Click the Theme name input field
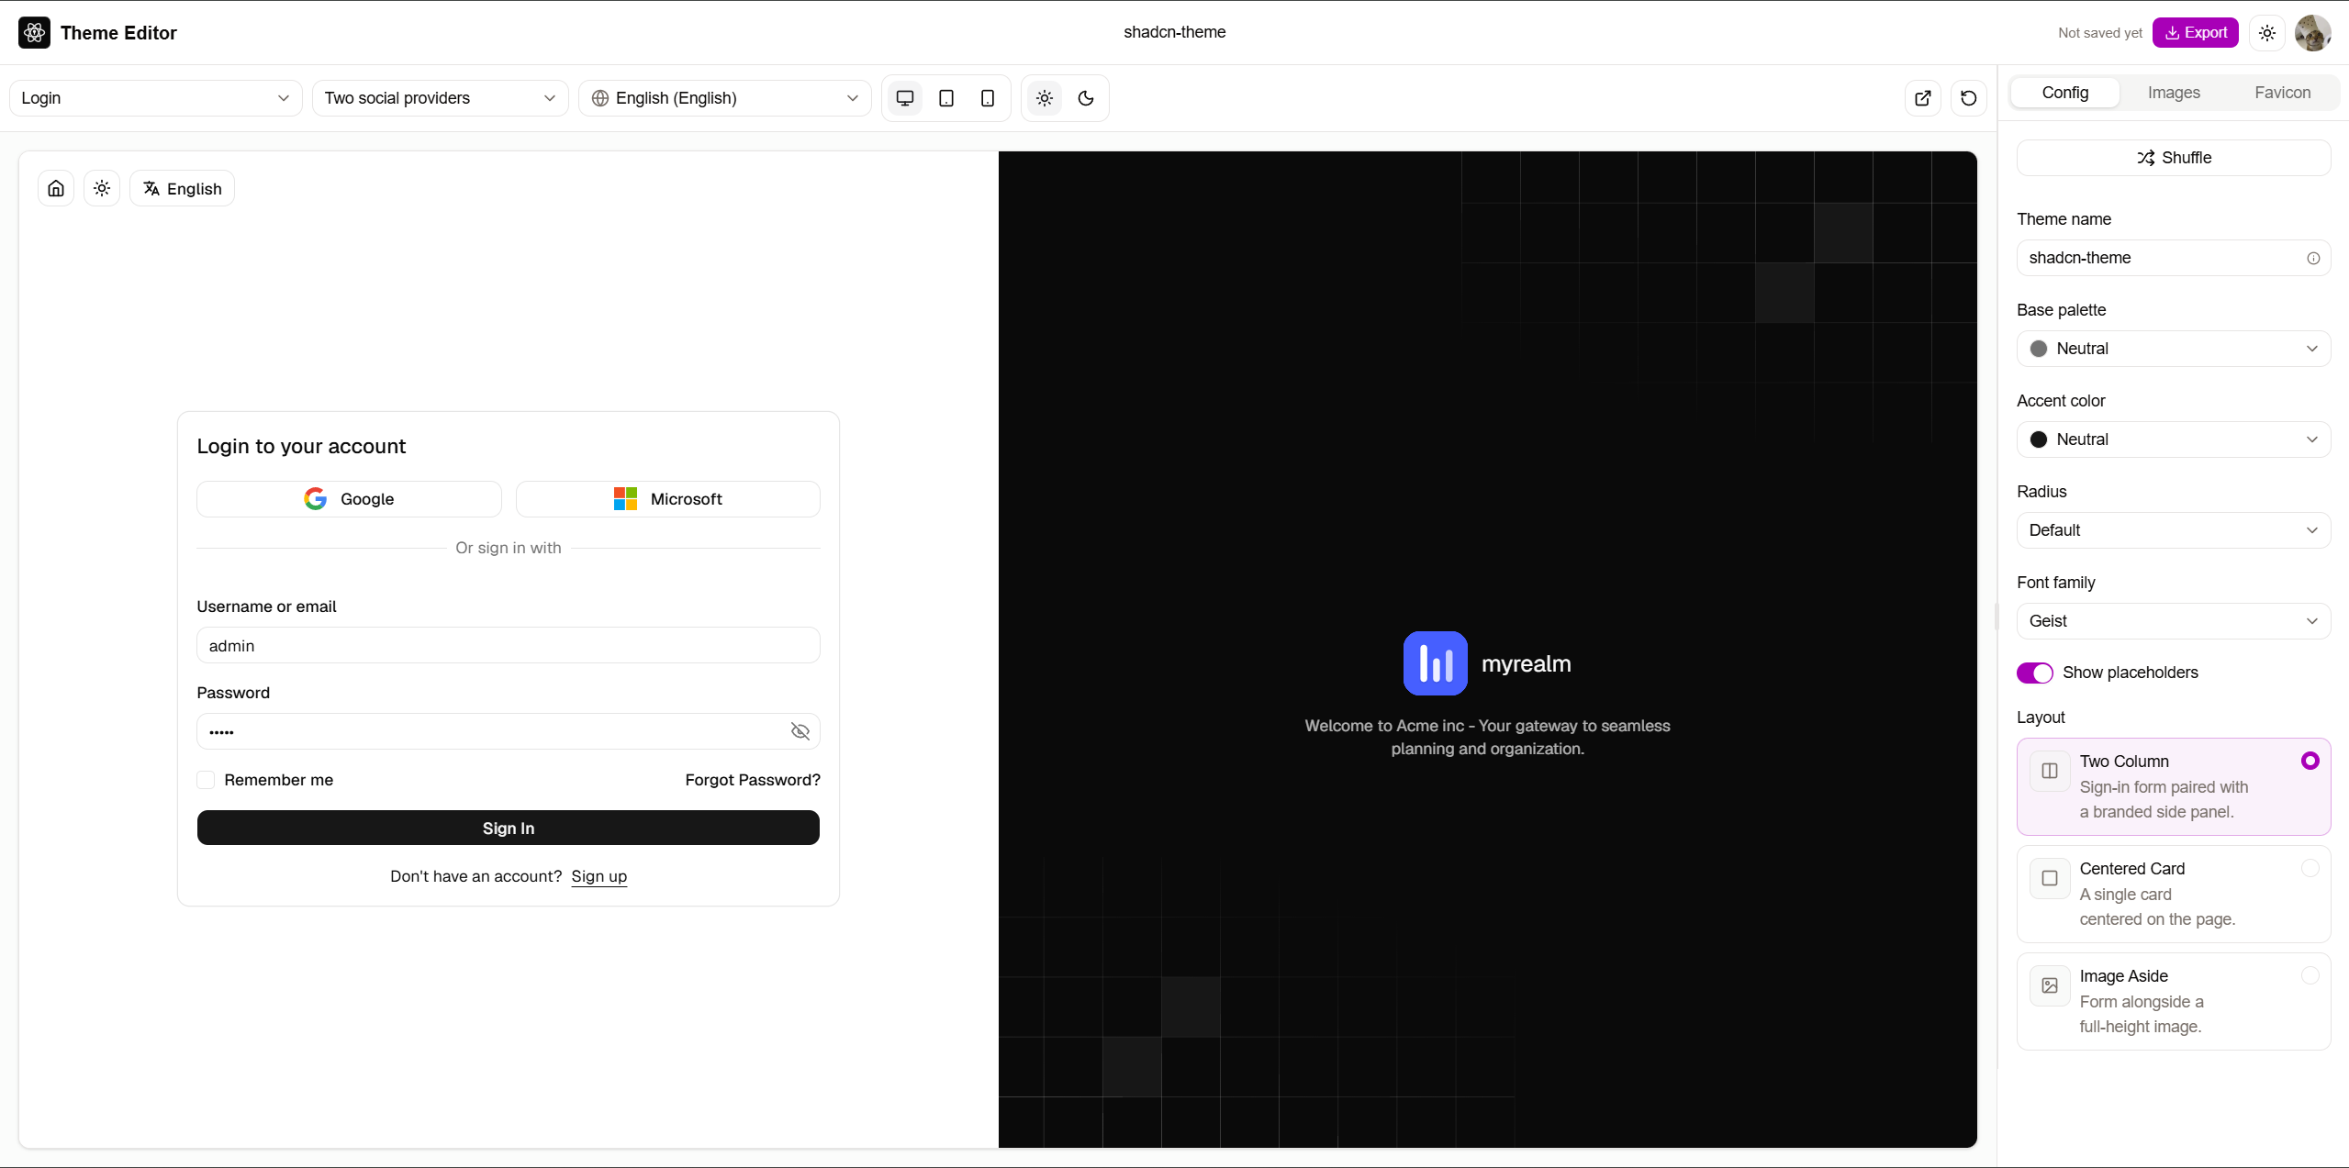 click(2174, 258)
